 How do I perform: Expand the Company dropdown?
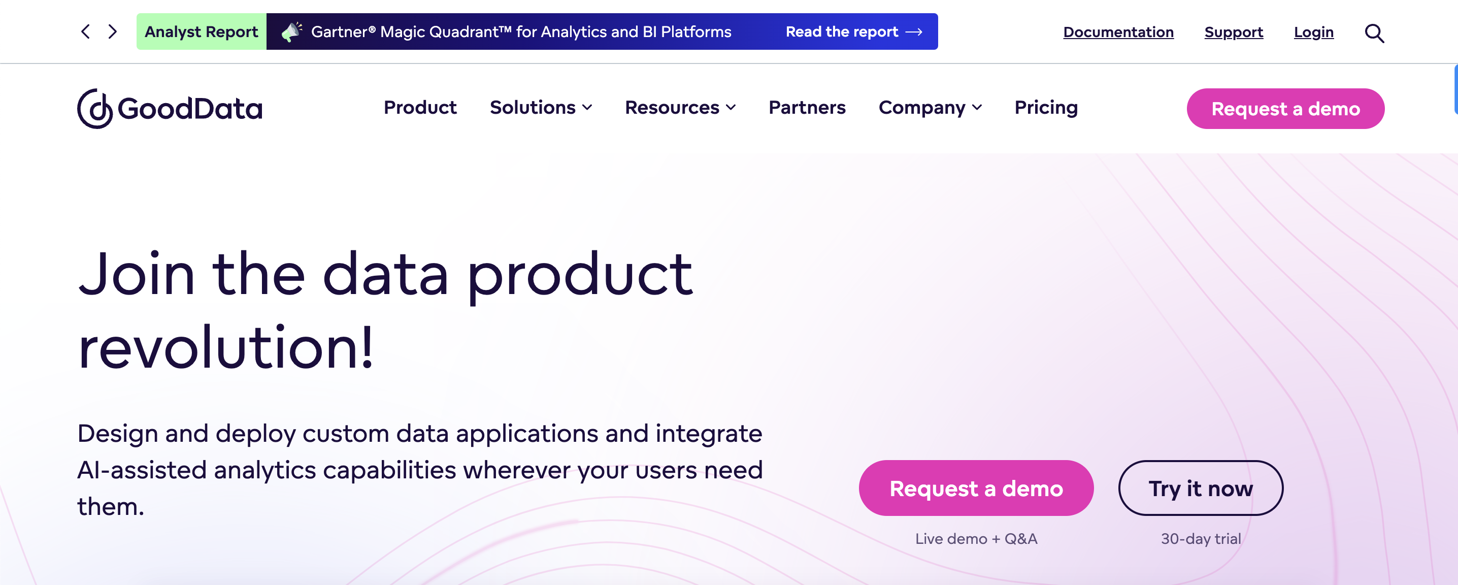(x=931, y=108)
